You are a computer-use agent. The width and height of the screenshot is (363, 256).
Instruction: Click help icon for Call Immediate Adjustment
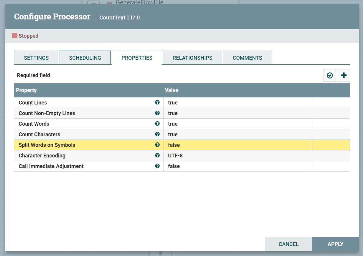pyautogui.click(x=157, y=166)
